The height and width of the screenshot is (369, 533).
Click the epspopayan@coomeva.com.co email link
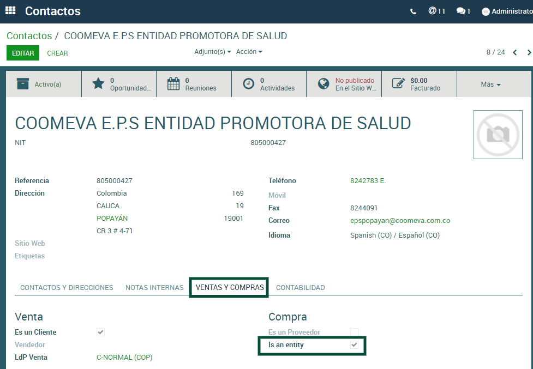400,221
